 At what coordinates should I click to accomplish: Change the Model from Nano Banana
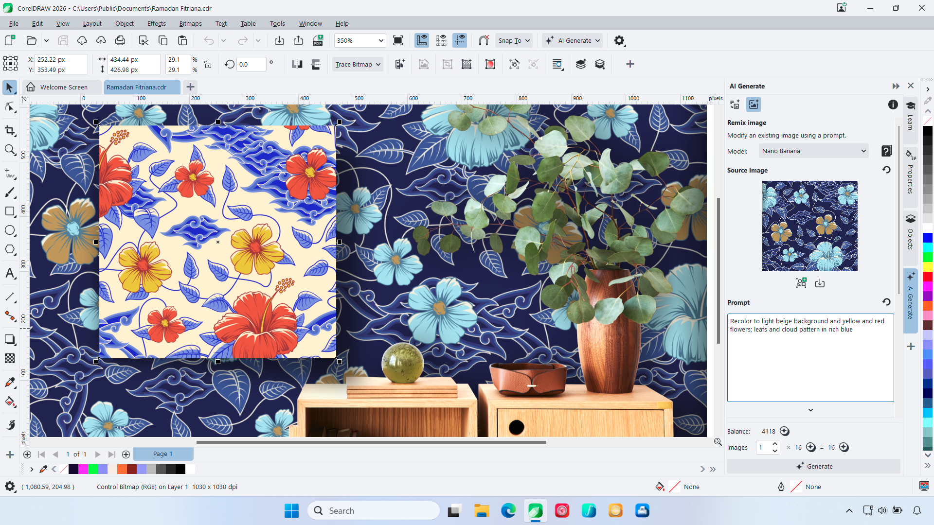tap(813, 151)
